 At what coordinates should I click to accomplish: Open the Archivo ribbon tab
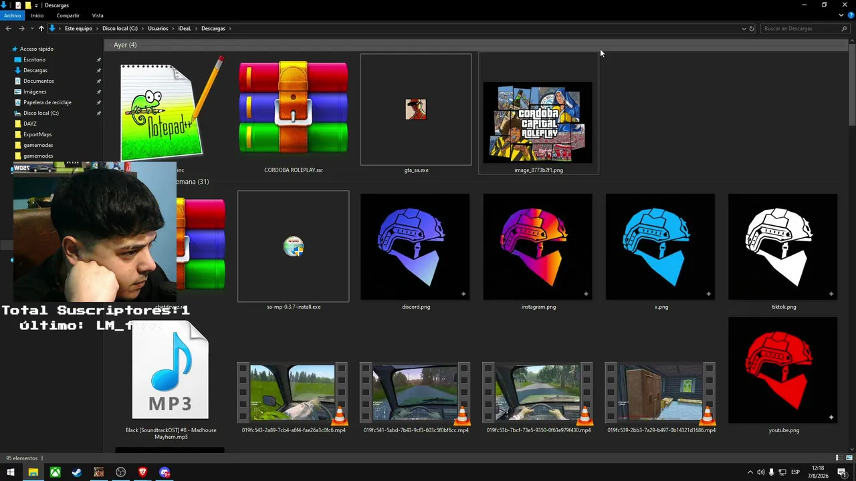click(x=12, y=15)
